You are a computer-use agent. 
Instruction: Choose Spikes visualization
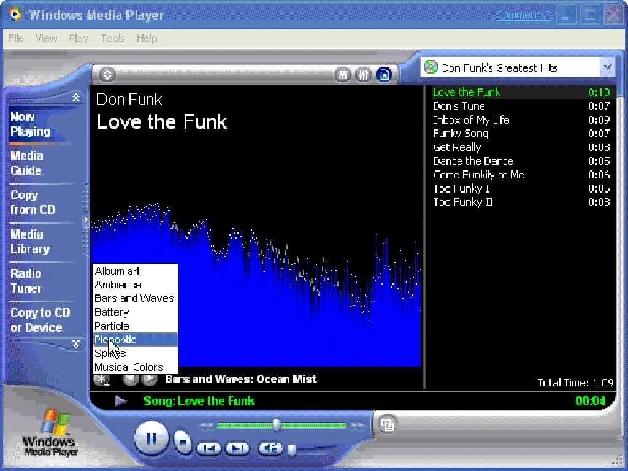coord(136,353)
